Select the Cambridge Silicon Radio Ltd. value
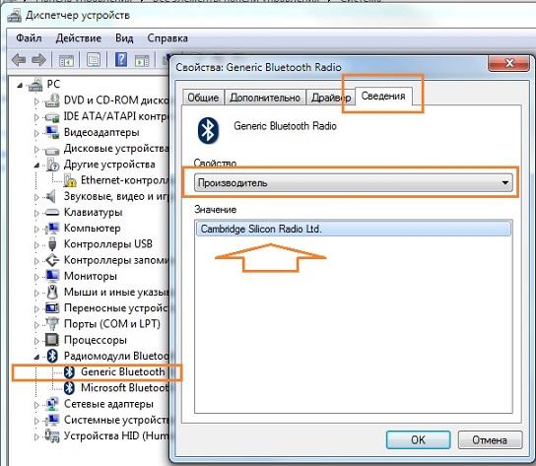The width and height of the screenshot is (536, 466). (354, 229)
